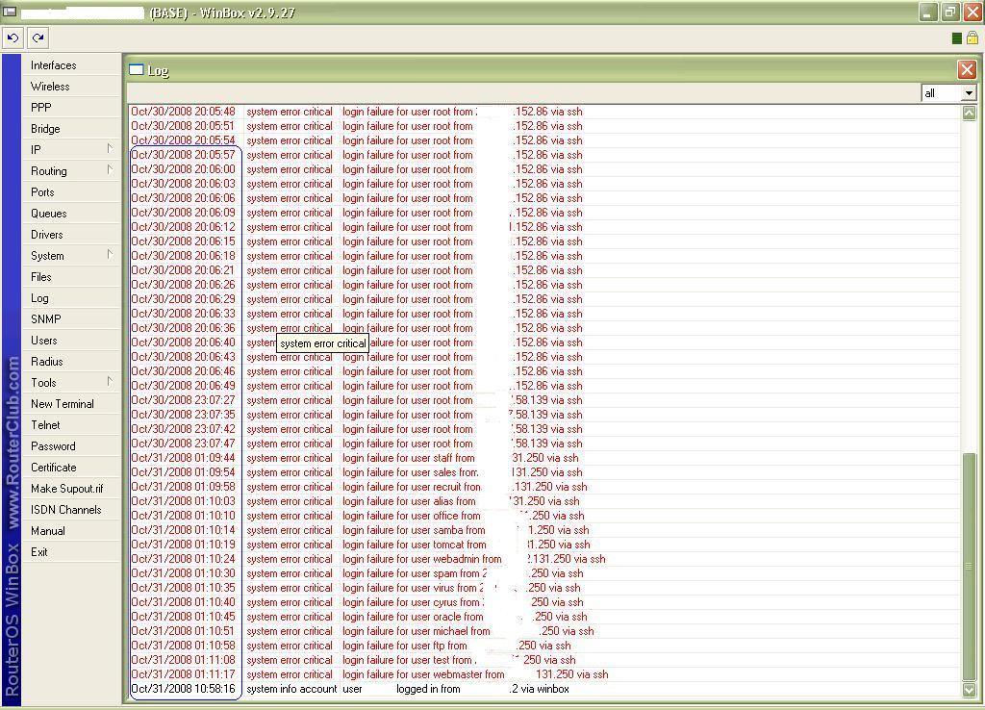The image size is (985, 710).
Task: Open the Wireless menu item
Action: click(71, 87)
